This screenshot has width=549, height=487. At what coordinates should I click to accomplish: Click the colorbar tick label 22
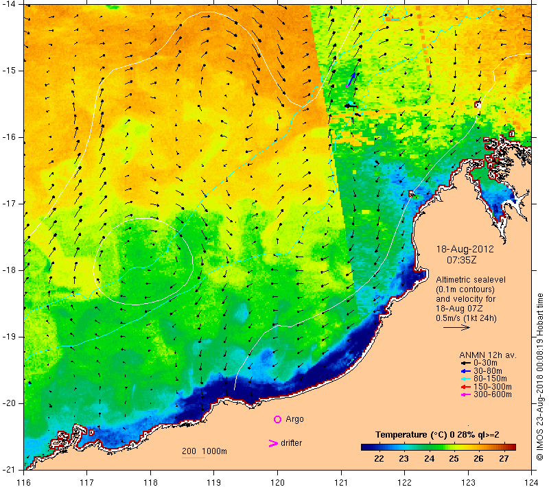tap(379, 459)
